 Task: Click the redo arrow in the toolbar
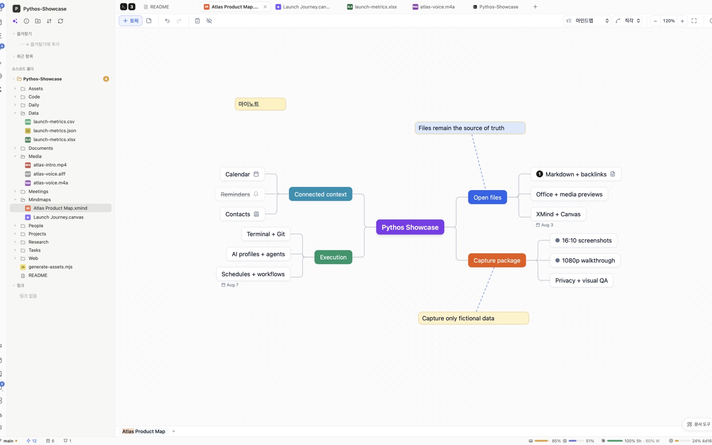(179, 21)
